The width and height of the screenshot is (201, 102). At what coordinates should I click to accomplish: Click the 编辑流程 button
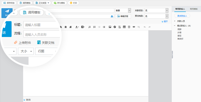(123, 16)
